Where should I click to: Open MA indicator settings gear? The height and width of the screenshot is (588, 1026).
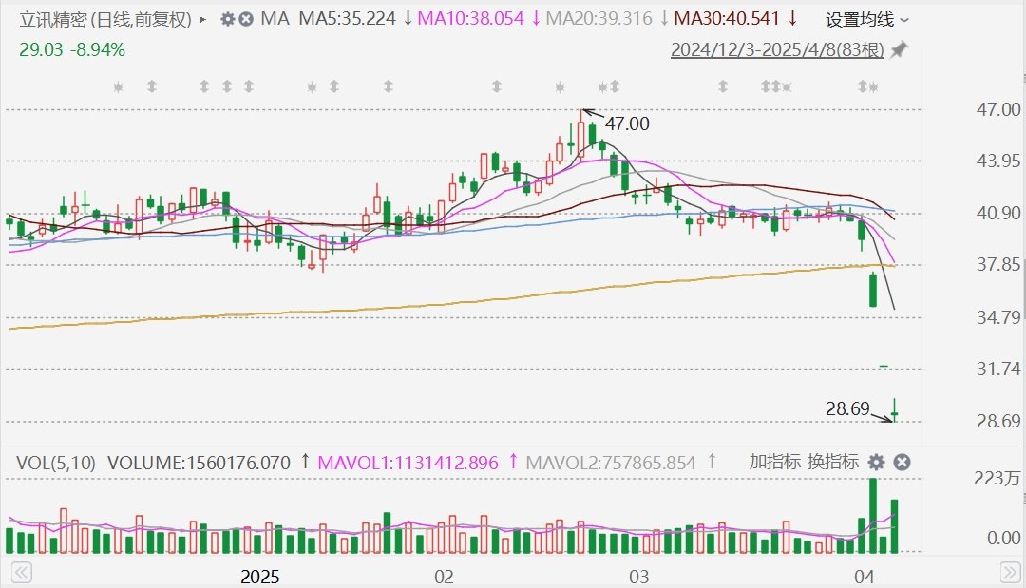(x=228, y=20)
